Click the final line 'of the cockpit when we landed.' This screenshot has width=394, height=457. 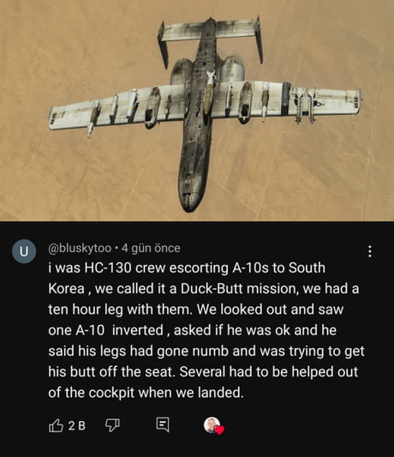coord(146,393)
